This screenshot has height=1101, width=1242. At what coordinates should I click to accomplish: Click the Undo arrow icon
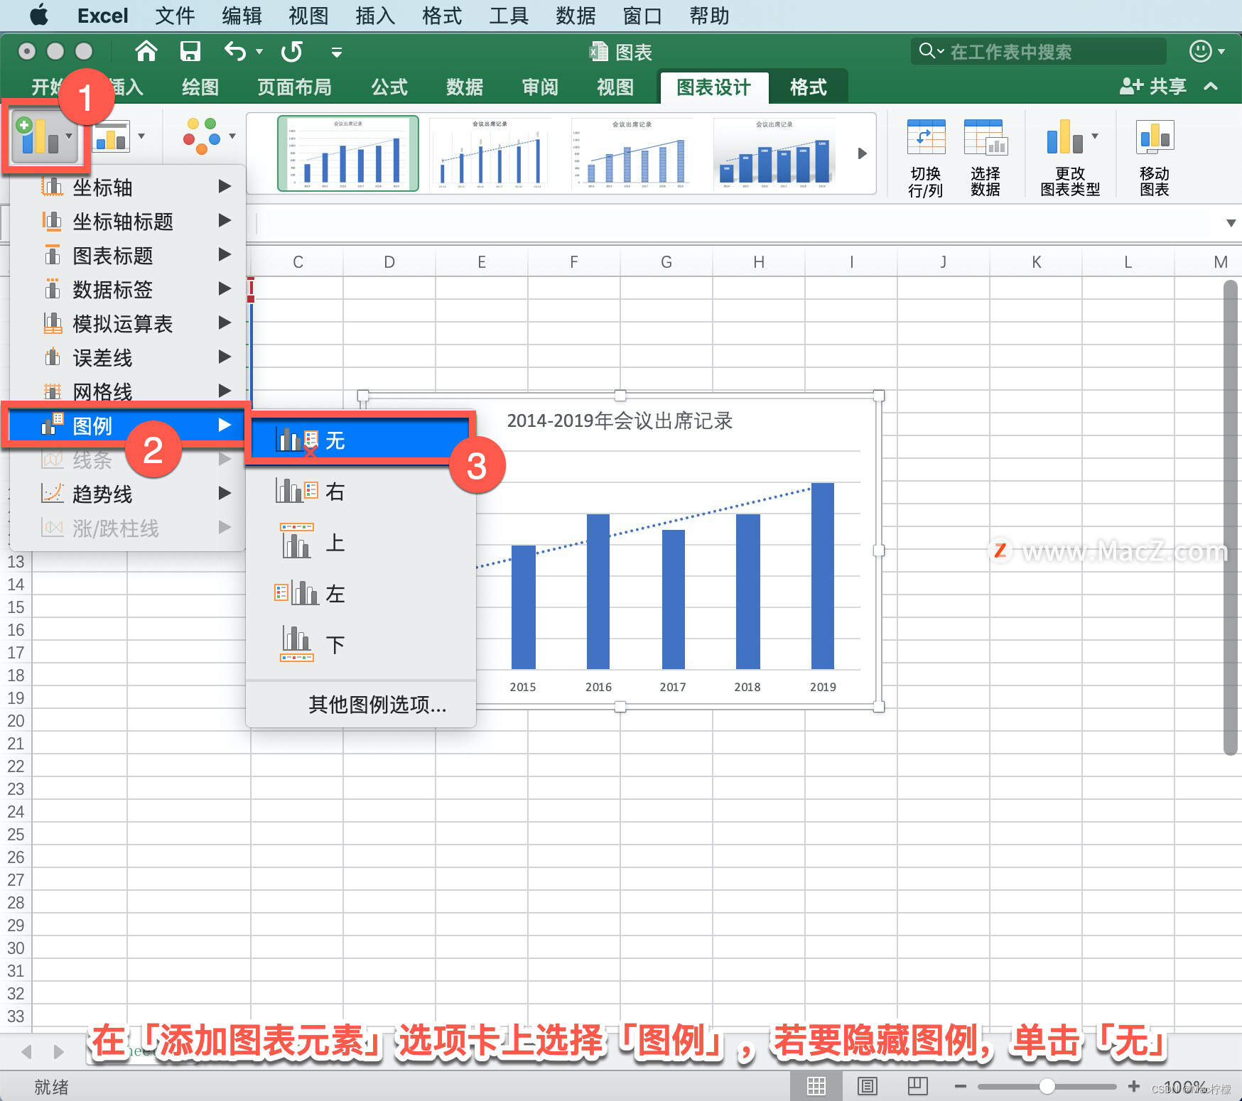coord(235,51)
